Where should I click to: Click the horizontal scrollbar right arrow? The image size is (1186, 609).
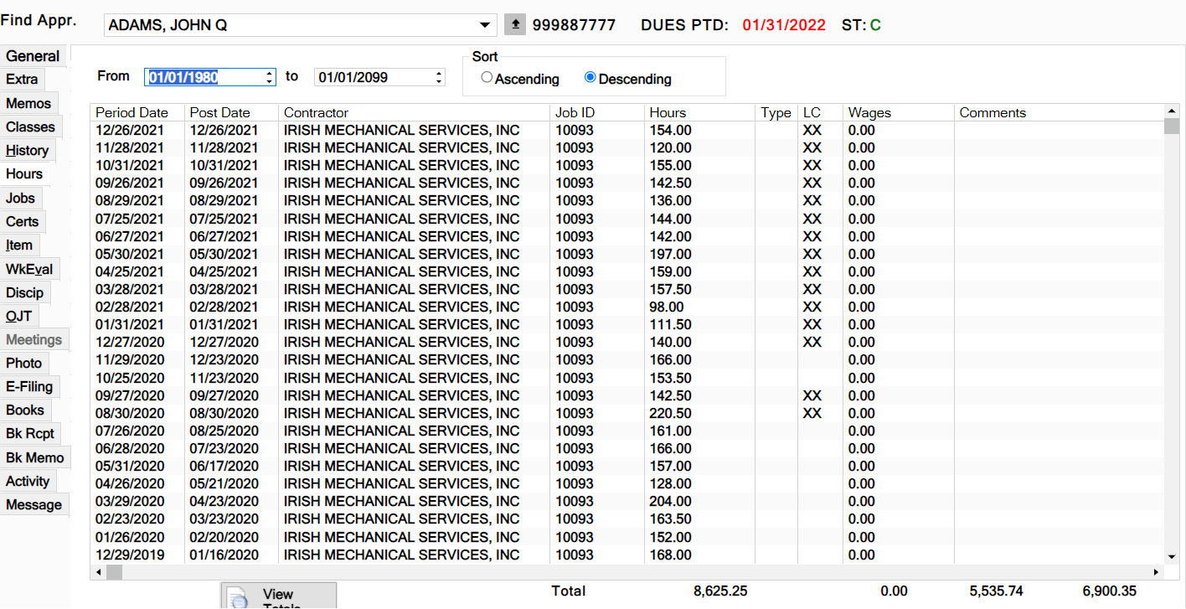[x=1156, y=572]
